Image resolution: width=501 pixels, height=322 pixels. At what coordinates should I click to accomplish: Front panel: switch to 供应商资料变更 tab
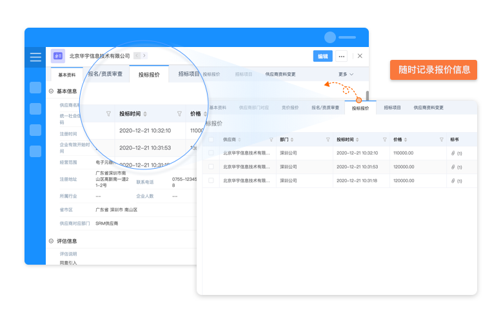pyautogui.click(x=429, y=108)
